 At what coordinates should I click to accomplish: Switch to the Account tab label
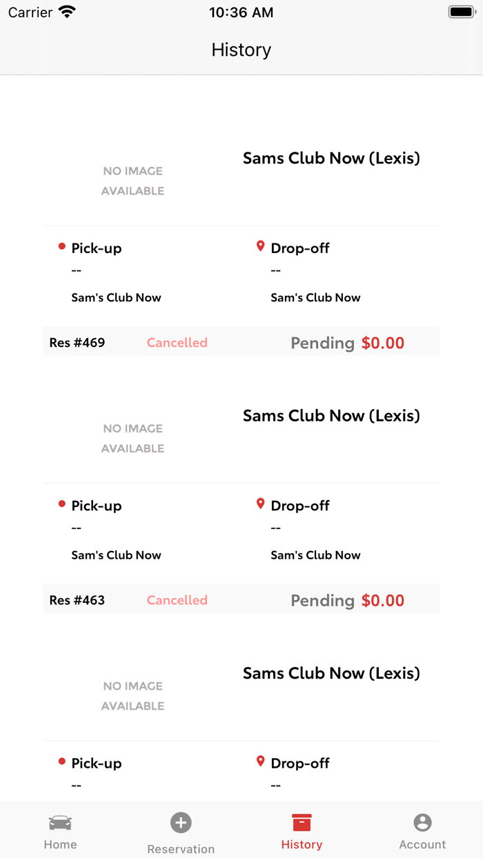422,844
